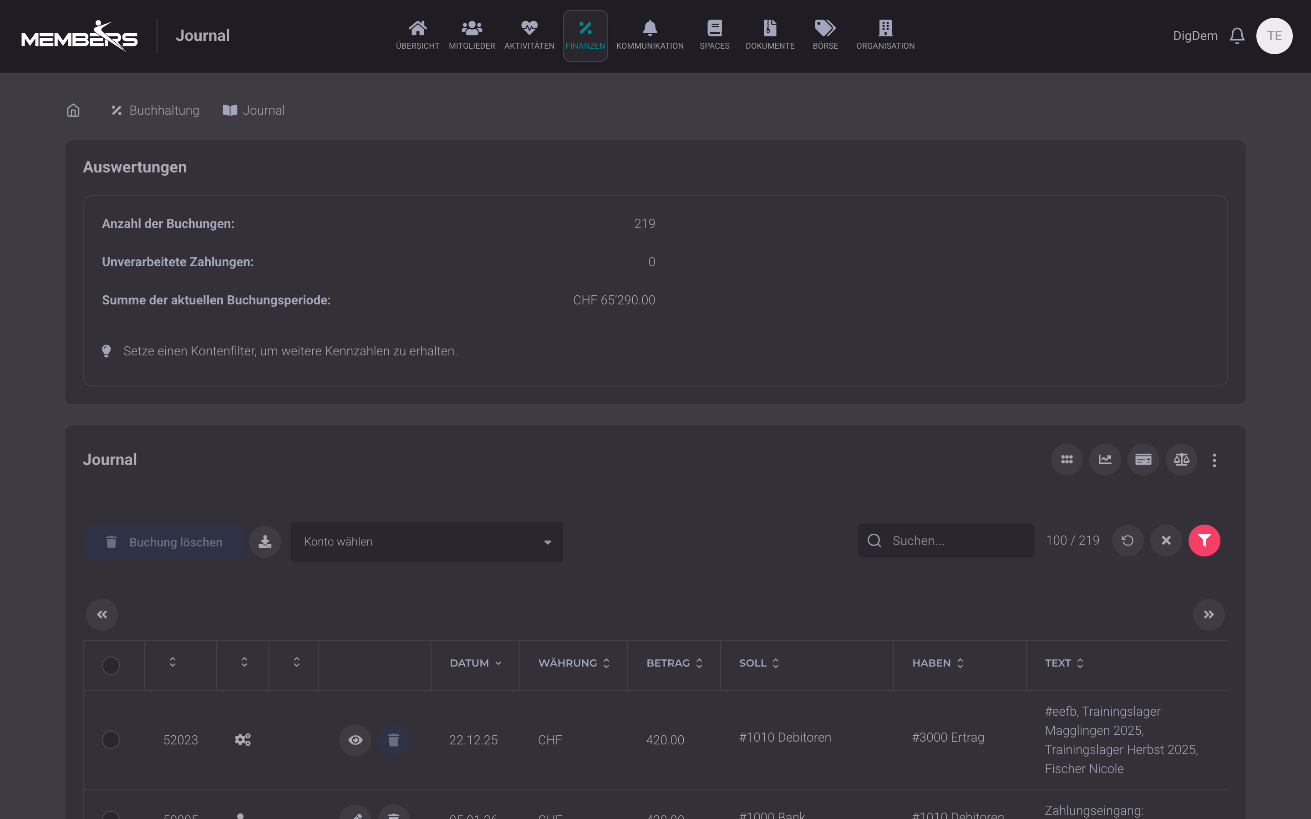Open the Übersicht navigation tab
1311x819 pixels.
click(x=418, y=36)
